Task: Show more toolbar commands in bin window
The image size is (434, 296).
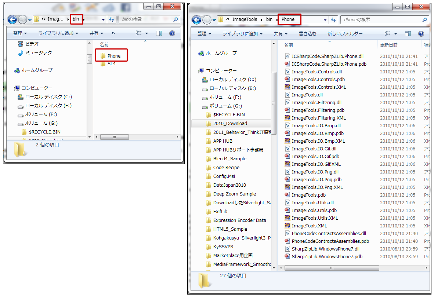Action: tap(113, 33)
